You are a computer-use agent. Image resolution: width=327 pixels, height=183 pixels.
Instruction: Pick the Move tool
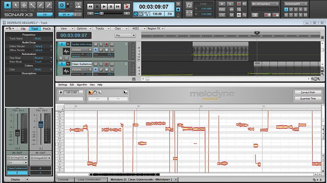[24, 5]
